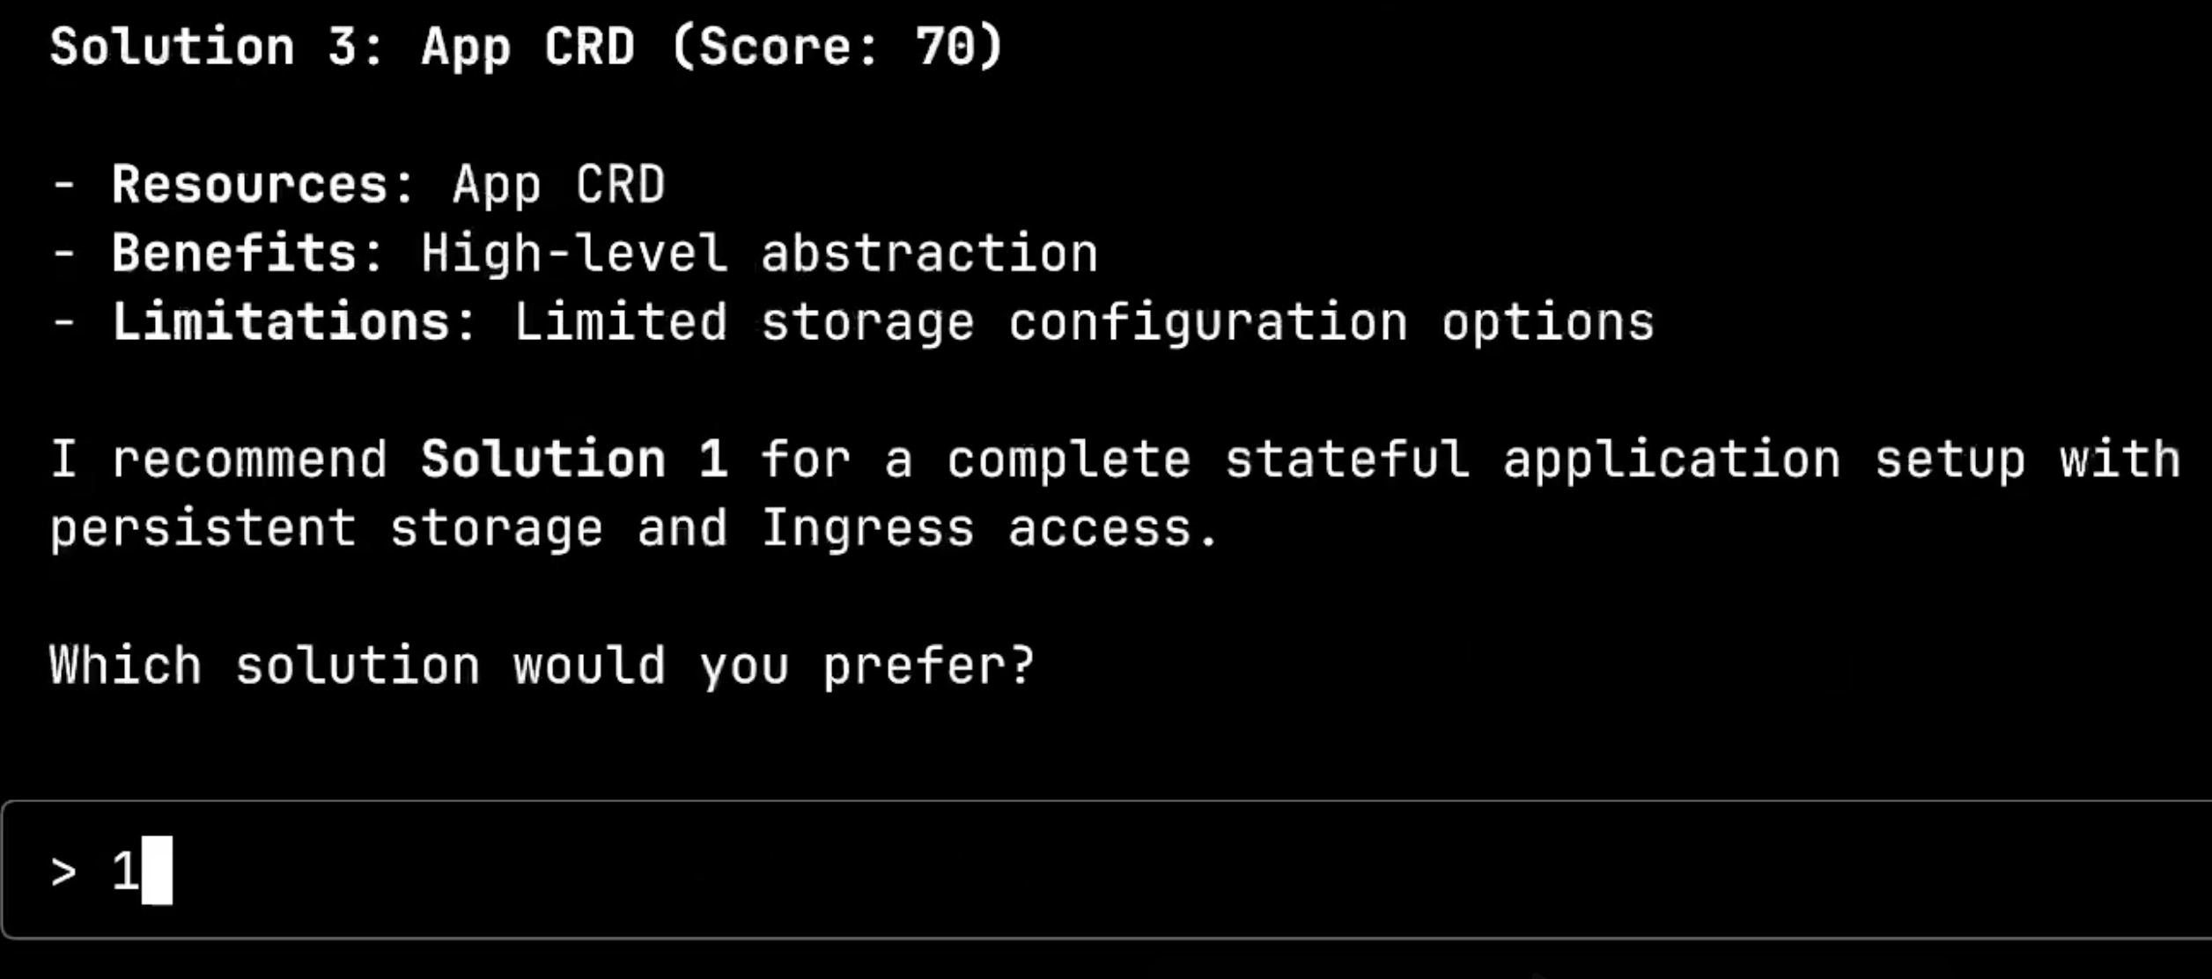Click 'Which solution would you prefer?' question
Screen dimensions: 2212x979
tap(542, 666)
